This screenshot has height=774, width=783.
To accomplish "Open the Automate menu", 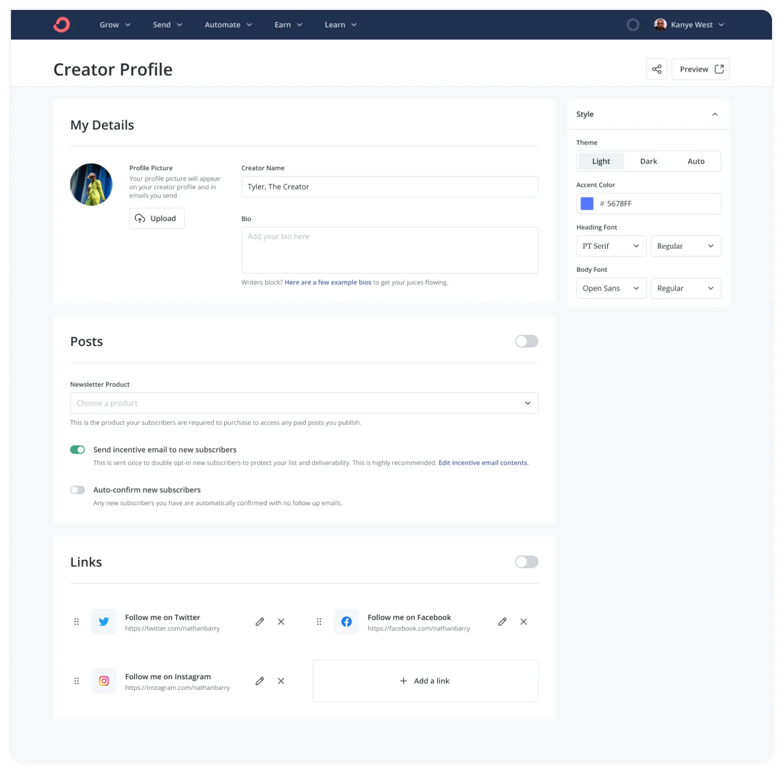I will [228, 25].
